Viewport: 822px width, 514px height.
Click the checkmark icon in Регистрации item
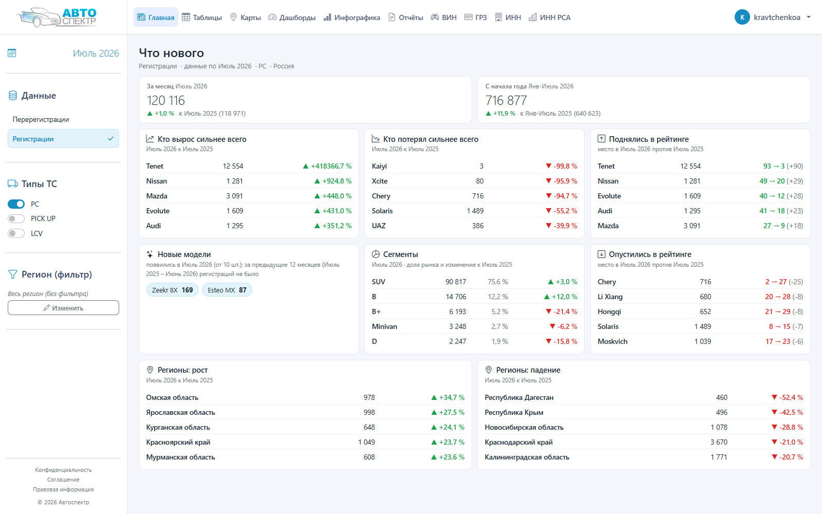pos(110,139)
